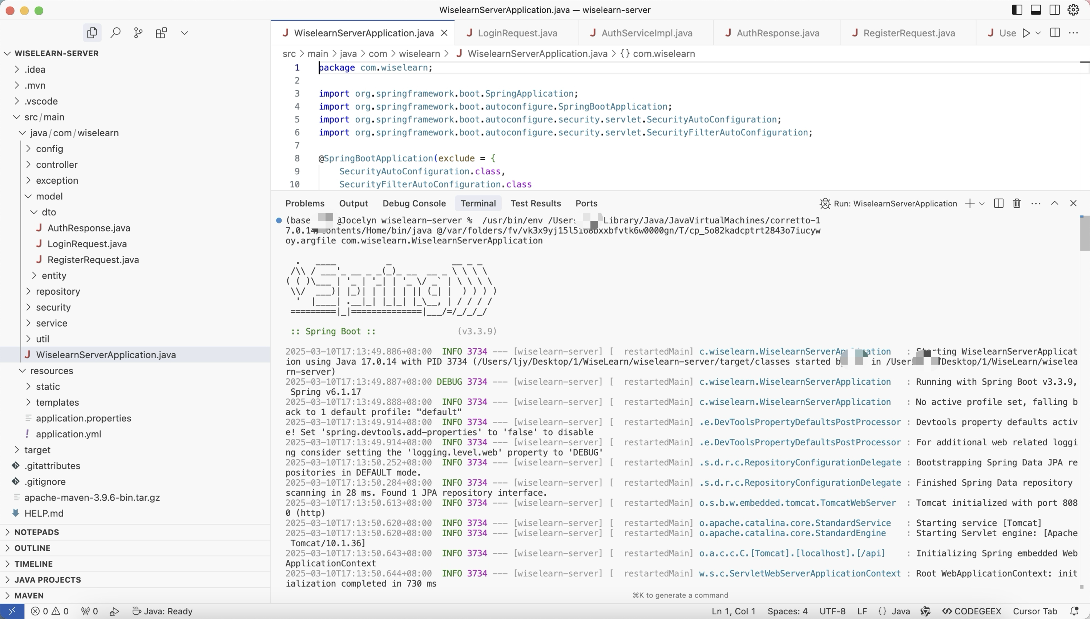Open Java: Ready status item
Image resolution: width=1090 pixels, height=619 pixels.
162,611
